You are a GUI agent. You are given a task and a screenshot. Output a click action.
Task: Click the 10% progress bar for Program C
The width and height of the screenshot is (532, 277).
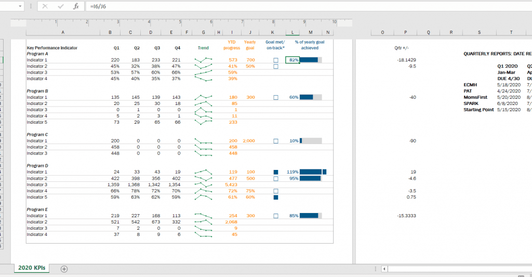click(311, 141)
